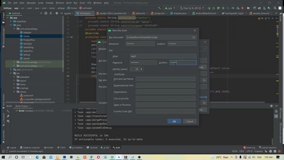Open the Refactor menu

tap(60, 3)
